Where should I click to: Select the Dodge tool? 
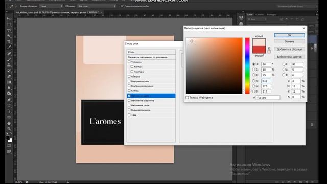pyautogui.click(x=9, y=94)
